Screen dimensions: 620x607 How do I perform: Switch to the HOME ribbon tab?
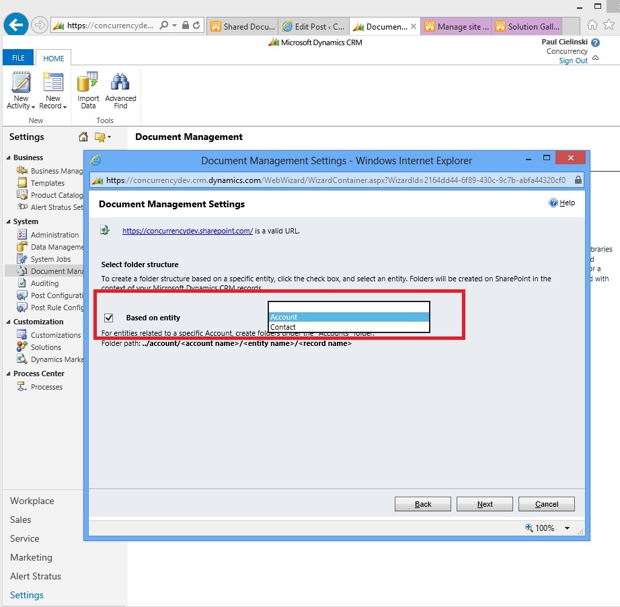[x=53, y=58]
